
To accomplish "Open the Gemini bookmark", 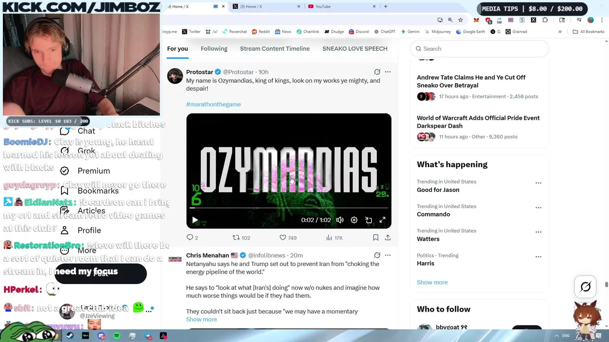I will 410,31.
